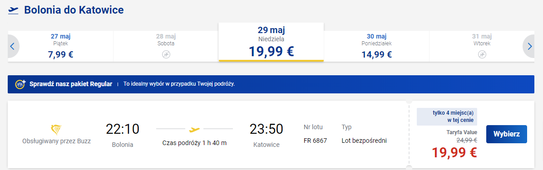
Task: Click the Bolonia do Katowice heading
Action: (74, 10)
